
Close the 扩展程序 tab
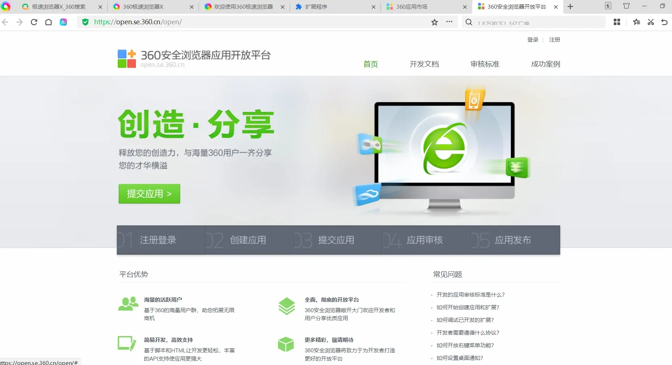click(x=373, y=7)
